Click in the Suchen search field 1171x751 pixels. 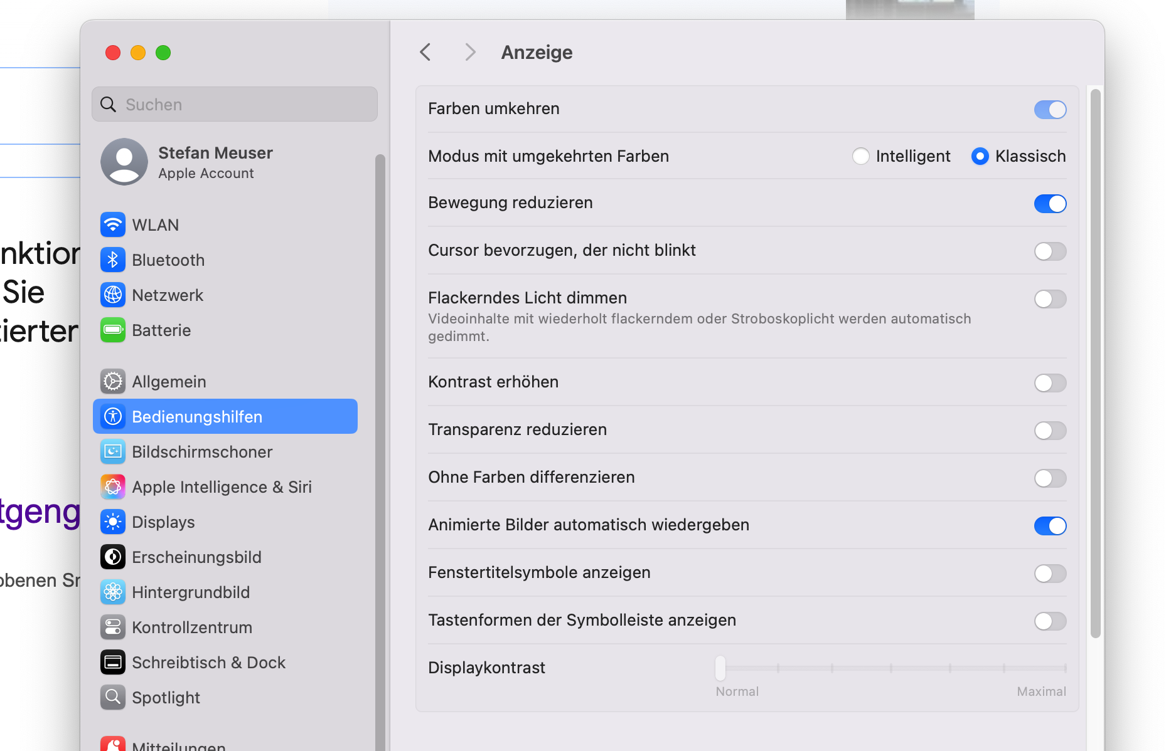[235, 104]
